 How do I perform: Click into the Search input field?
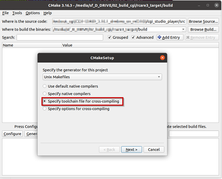click(x=60, y=37)
